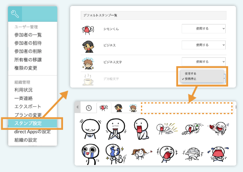The width and height of the screenshot is (243, 172).
Task: Expand the シモンくん usage dropdown
Action: click(x=204, y=29)
